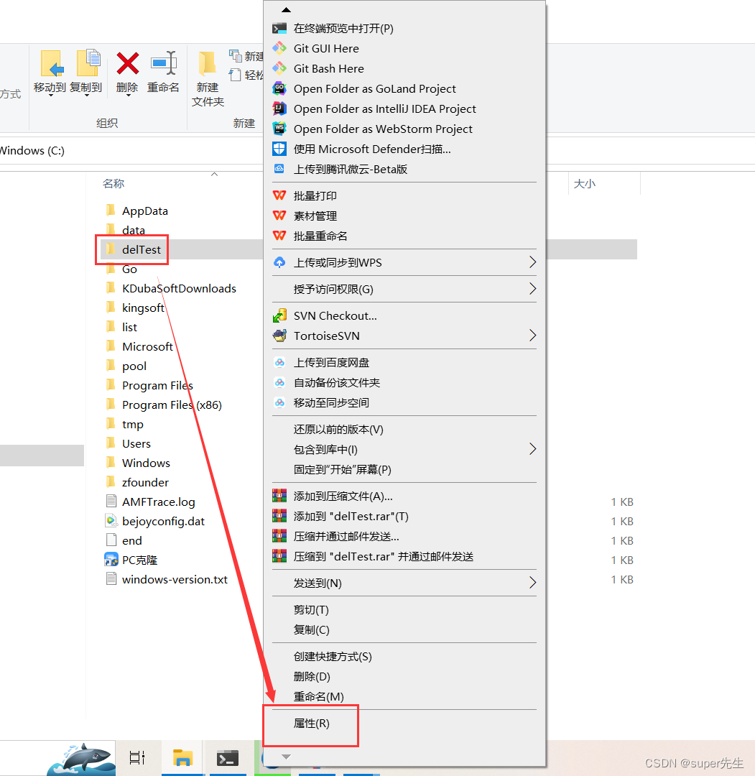Select the Users folder
Viewport: 755px width, 776px height.
tap(136, 443)
